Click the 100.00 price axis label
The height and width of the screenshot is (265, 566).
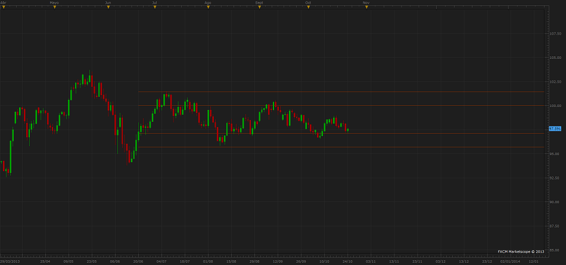coord(555,106)
